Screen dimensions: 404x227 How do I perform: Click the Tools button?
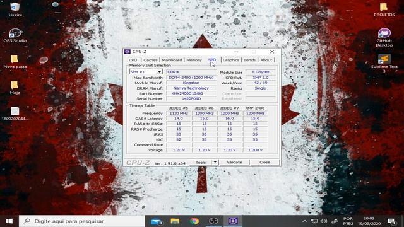pyautogui.click(x=201, y=163)
